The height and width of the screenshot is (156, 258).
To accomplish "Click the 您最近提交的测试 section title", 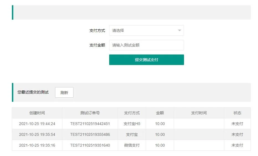I will [33, 92].
